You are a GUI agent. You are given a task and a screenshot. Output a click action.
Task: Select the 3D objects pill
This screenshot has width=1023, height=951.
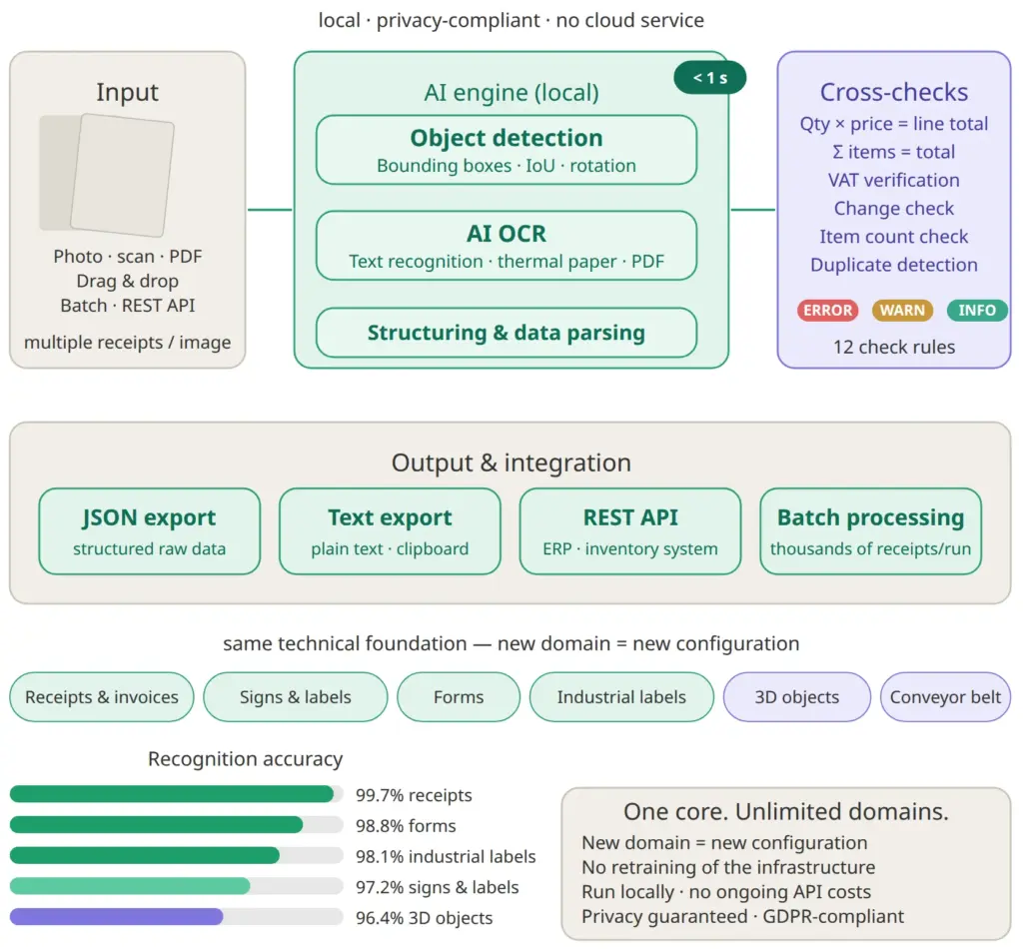(x=797, y=697)
